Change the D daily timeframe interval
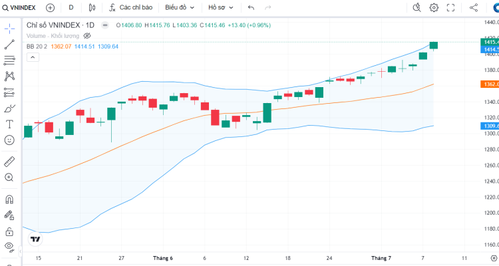Screen dimensions: 499x266 71,7
